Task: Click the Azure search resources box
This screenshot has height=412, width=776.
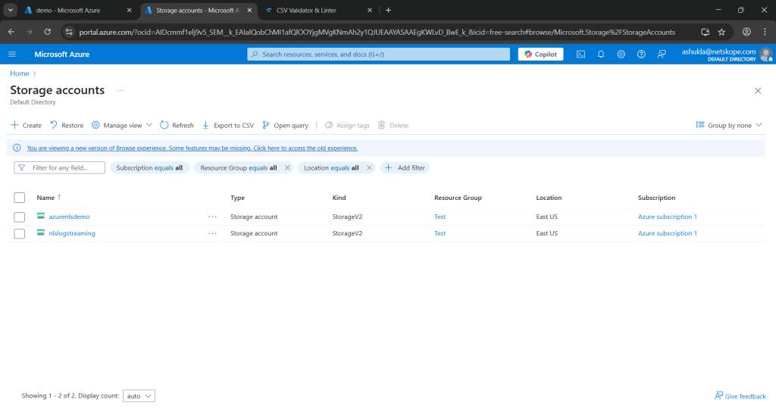Action: tap(379, 55)
